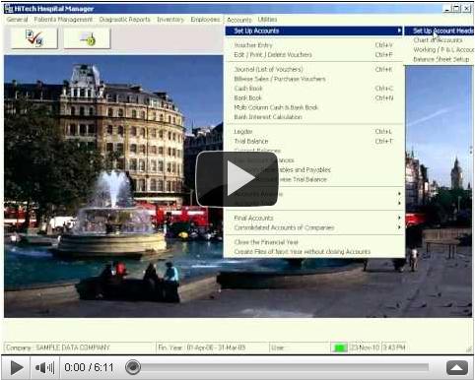
Task: Click the Company: SAMPLE DATA COMPANY status field
Action: click(80, 348)
